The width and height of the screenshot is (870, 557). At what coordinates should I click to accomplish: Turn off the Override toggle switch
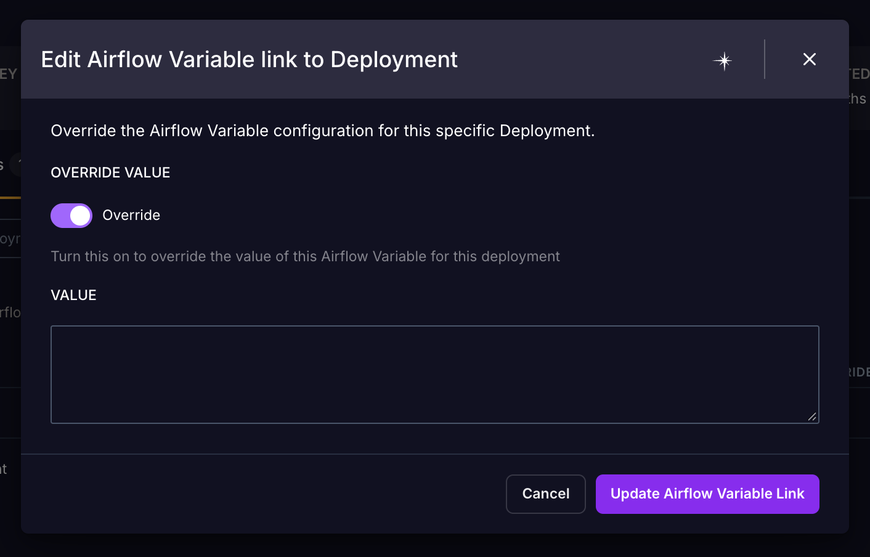[71, 216]
